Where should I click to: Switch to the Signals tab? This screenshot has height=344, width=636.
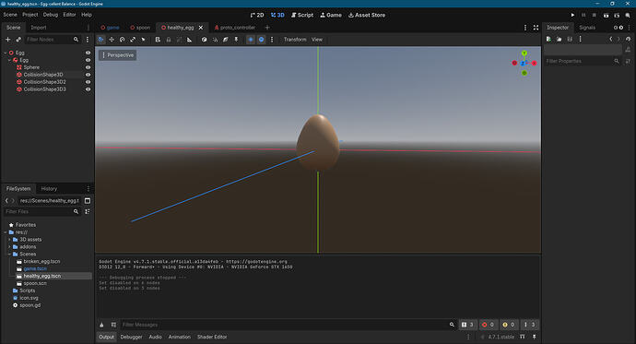point(587,28)
